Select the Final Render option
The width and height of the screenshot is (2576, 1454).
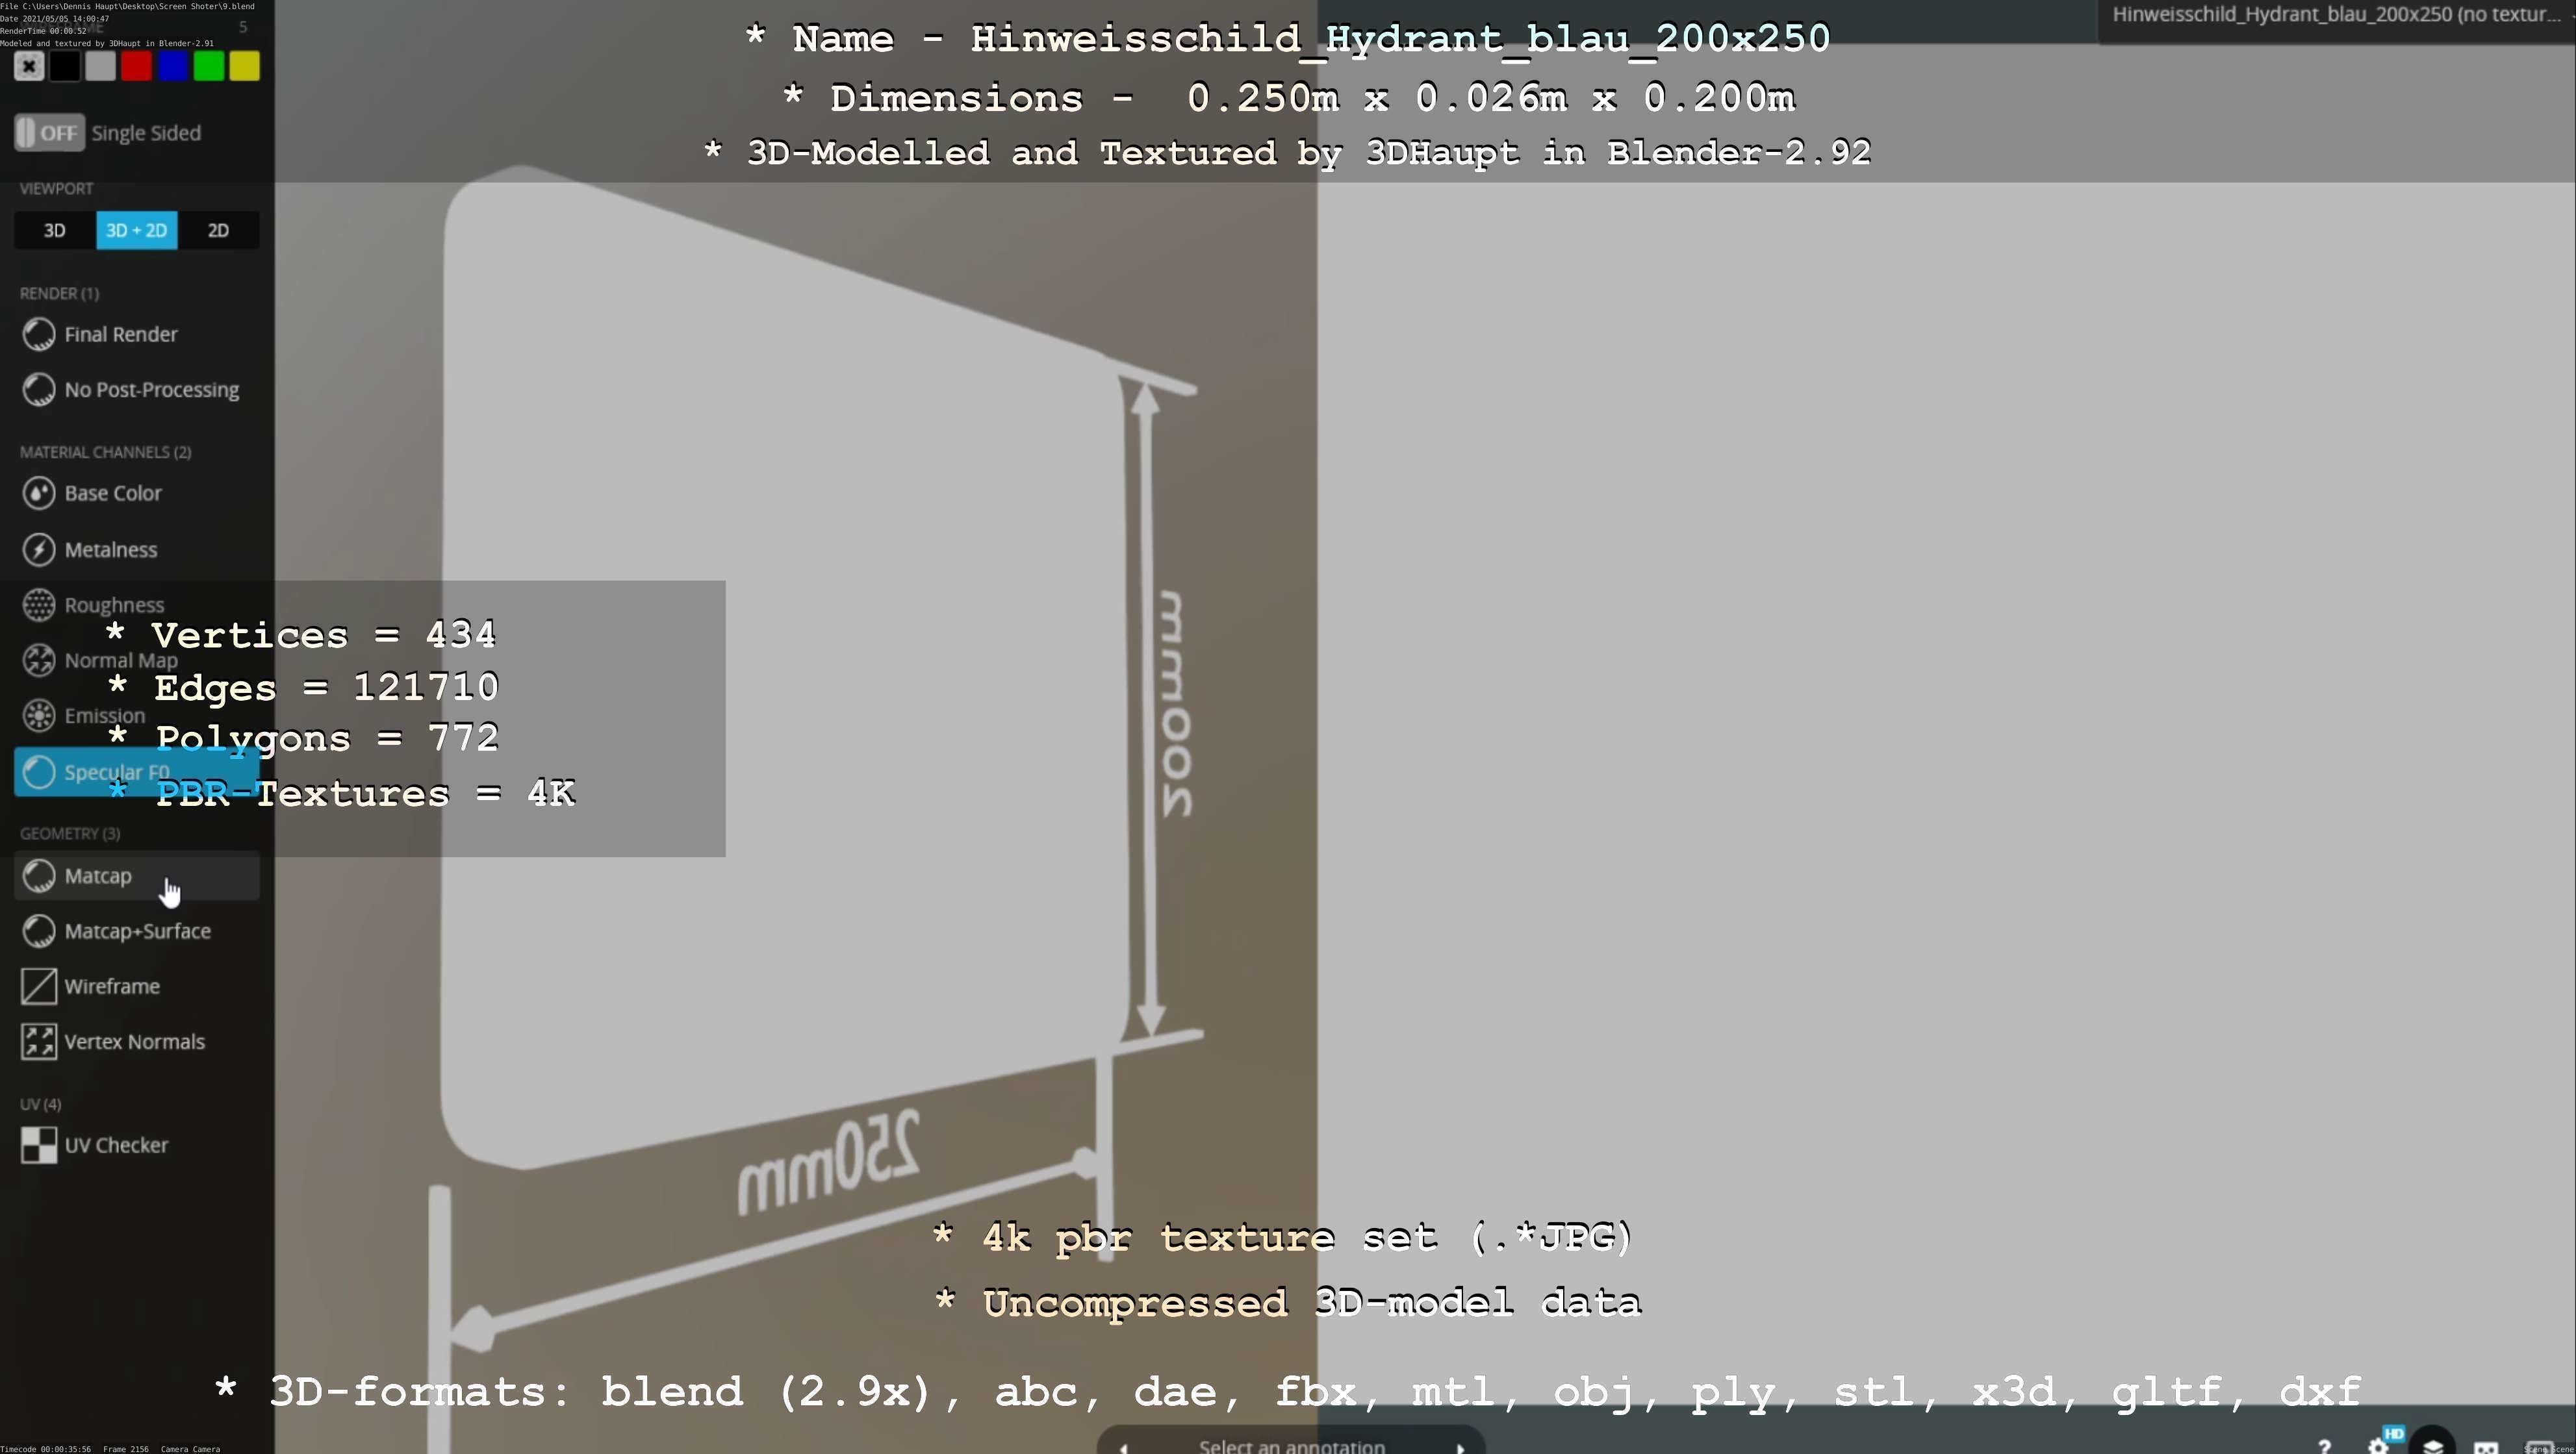pyautogui.click(x=120, y=335)
